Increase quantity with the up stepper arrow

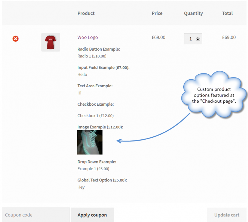[198, 38]
